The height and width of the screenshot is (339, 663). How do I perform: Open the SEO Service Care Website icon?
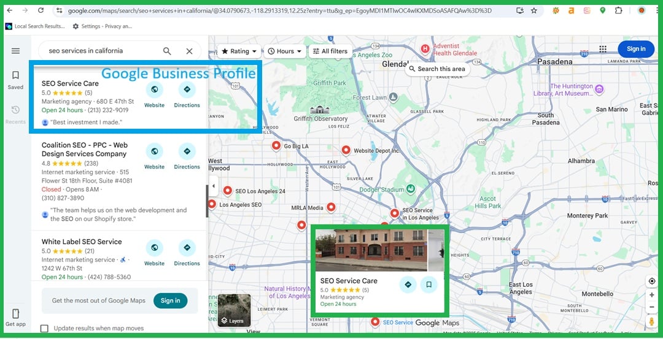tap(154, 90)
